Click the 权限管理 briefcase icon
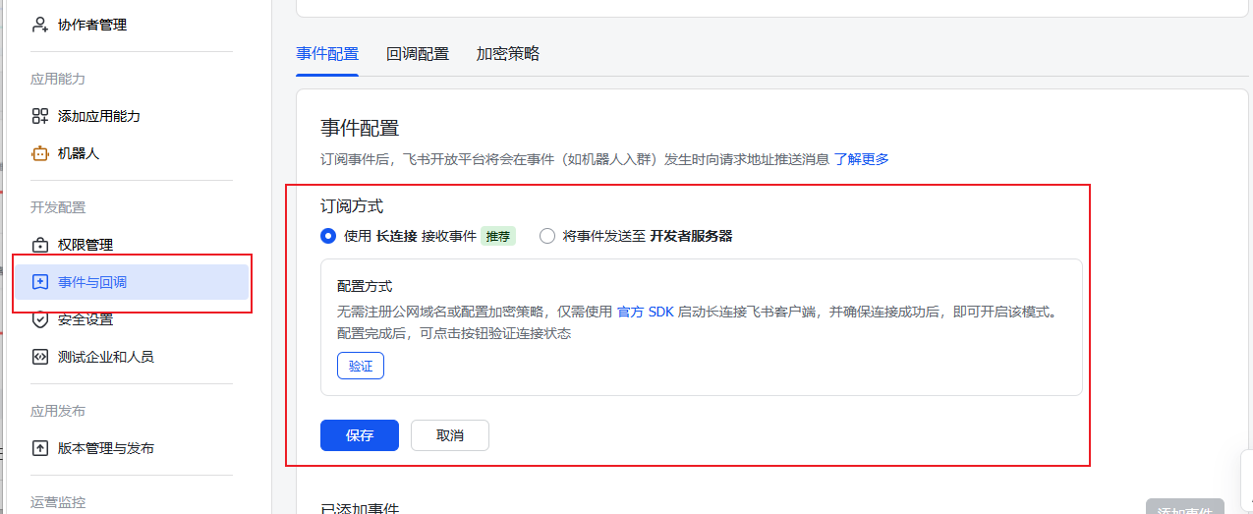 40,245
